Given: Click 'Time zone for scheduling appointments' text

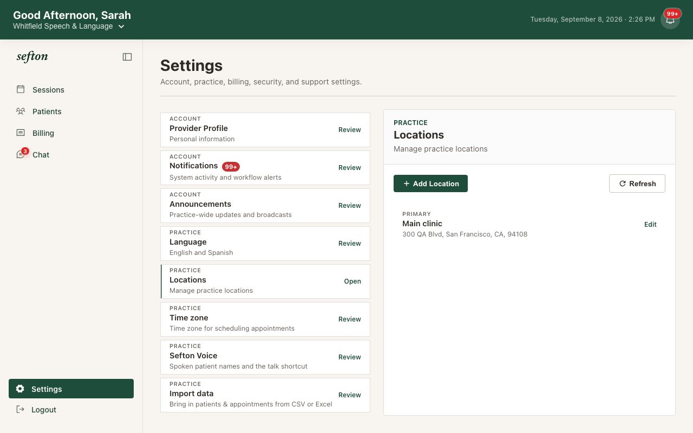Looking at the screenshot, I should pyautogui.click(x=232, y=329).
